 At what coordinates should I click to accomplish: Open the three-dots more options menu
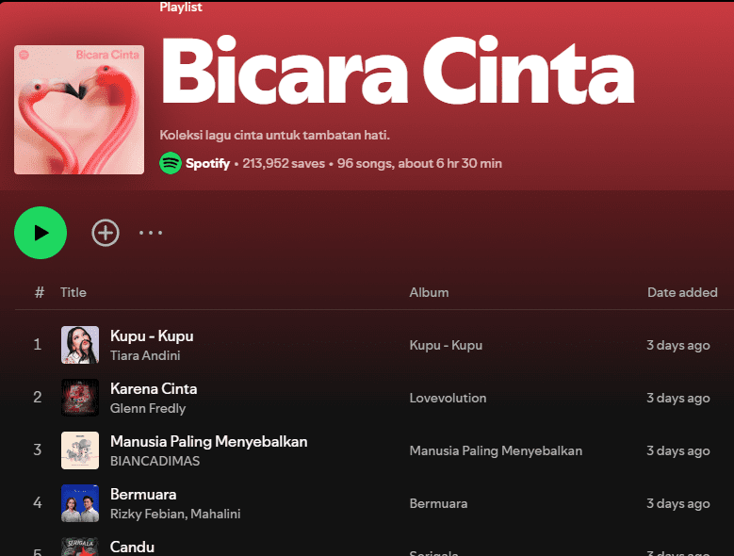click(x=151, y=233)
